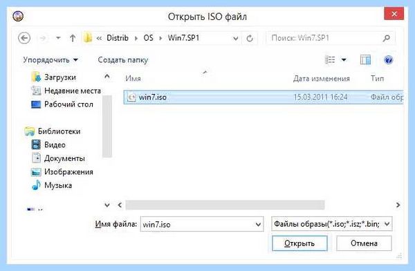Click the application icon in title bar
Viewport: 415px width, 271px height.
point(18,16)
